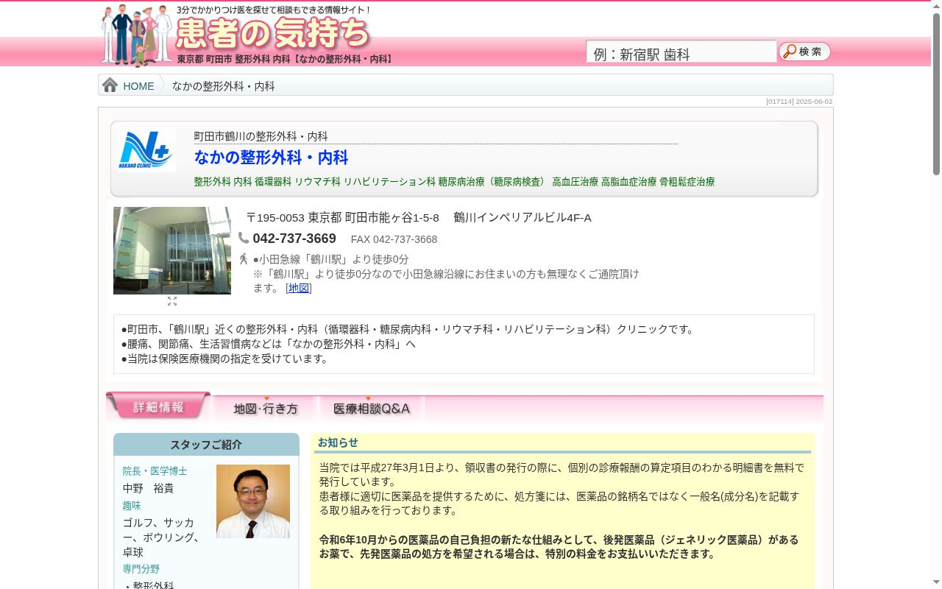Switch to the 地図・行き方 tab

coord(266,409)
